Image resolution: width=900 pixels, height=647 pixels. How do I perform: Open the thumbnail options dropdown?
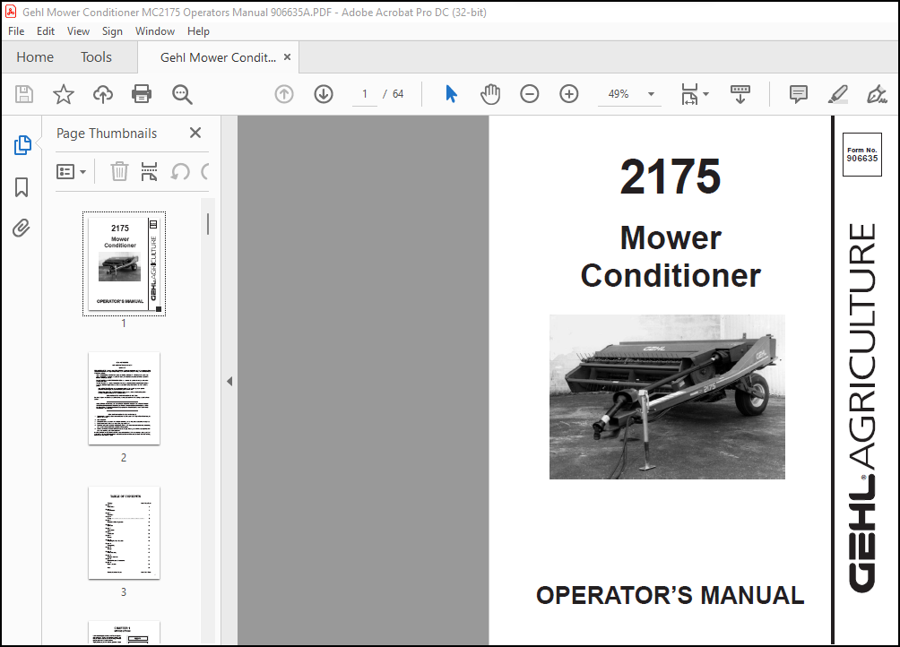[71, 171]
